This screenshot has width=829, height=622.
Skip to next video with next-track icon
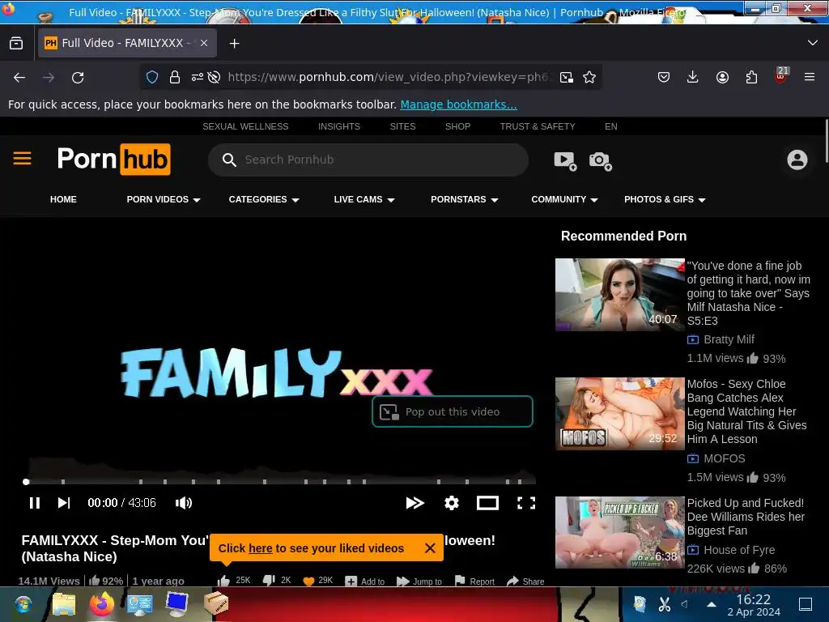(64, 503)
